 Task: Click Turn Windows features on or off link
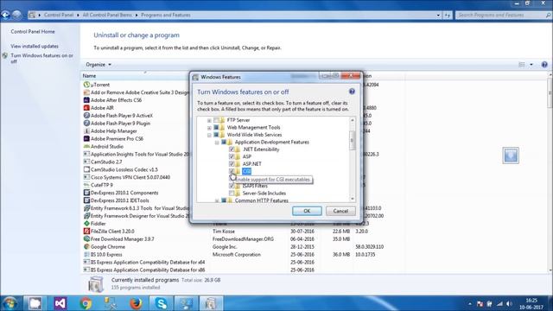coord(42,59)
